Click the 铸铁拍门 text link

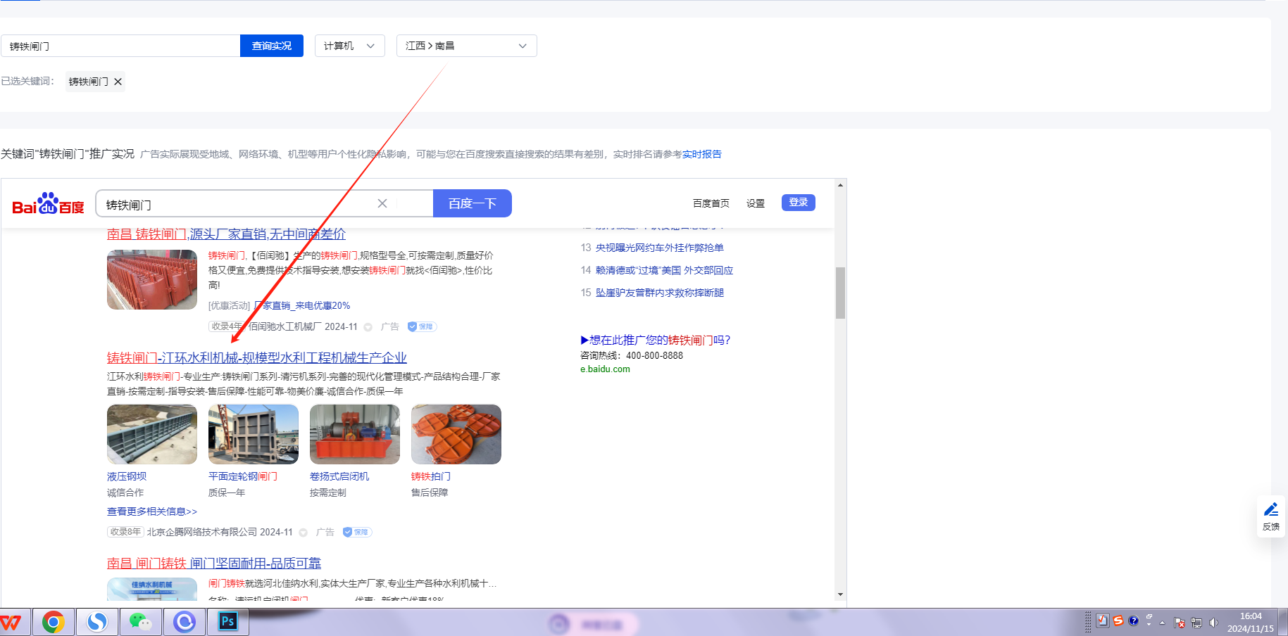click(431, 476)
